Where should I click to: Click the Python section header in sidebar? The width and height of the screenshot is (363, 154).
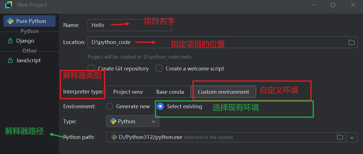pyautogui.click(x=30, y=31)
